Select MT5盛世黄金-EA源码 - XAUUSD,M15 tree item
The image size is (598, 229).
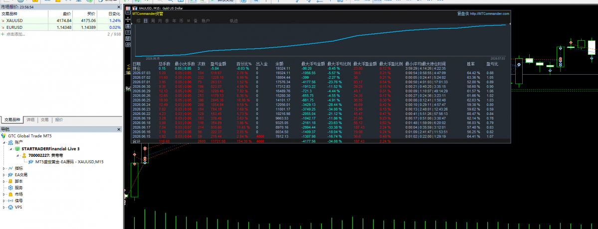coord(69,162)
